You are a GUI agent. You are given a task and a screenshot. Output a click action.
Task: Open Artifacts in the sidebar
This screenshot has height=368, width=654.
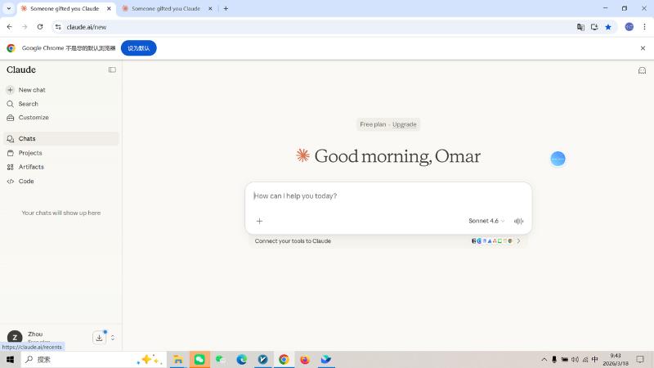[31, 167]
